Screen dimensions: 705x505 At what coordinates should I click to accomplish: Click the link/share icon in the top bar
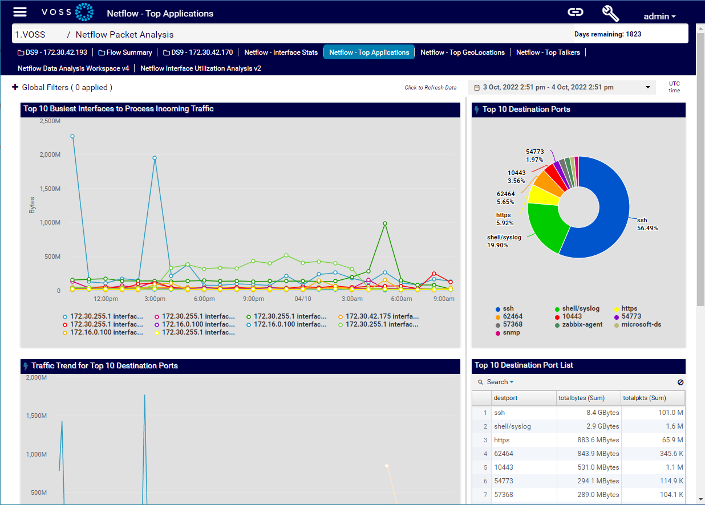click(575, 11)
